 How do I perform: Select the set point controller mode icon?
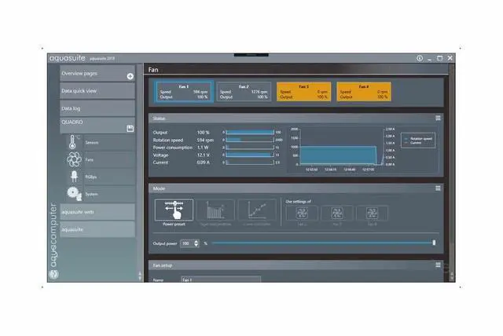point(215,210)
